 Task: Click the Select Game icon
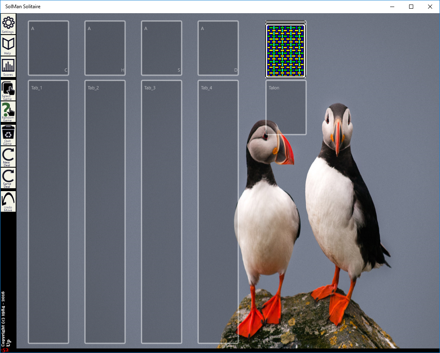point(8,90)
